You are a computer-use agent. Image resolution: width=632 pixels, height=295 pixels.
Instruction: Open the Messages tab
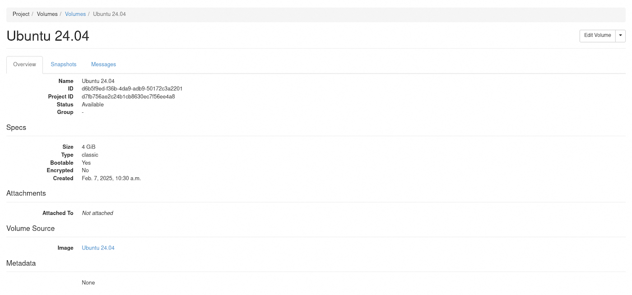[x=103, y=65]
